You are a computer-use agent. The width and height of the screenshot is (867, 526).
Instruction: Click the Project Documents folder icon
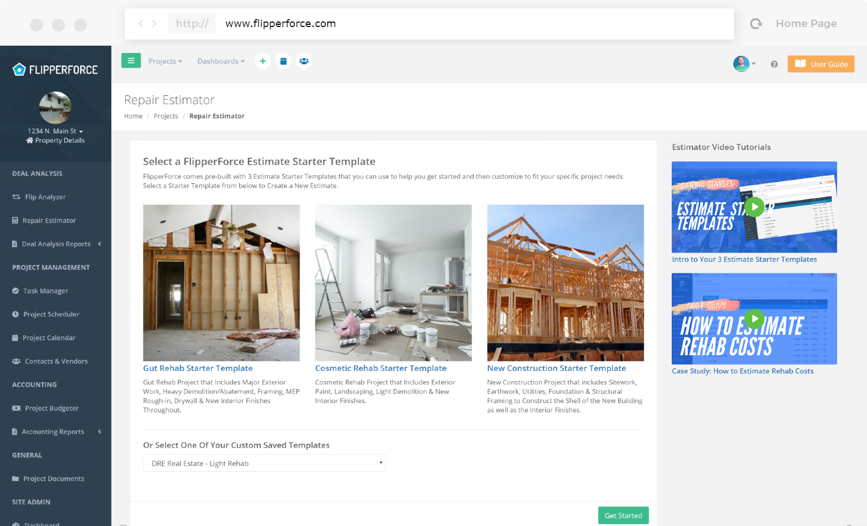coord(16,479)
